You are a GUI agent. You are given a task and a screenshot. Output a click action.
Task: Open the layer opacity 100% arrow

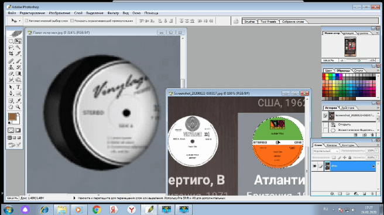tap(376, 151)
